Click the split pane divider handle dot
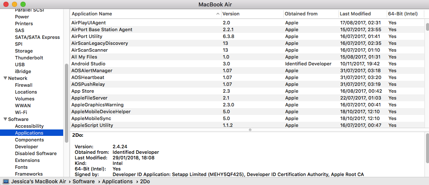Viewport: 429px width, 185px height. (250, 130)
